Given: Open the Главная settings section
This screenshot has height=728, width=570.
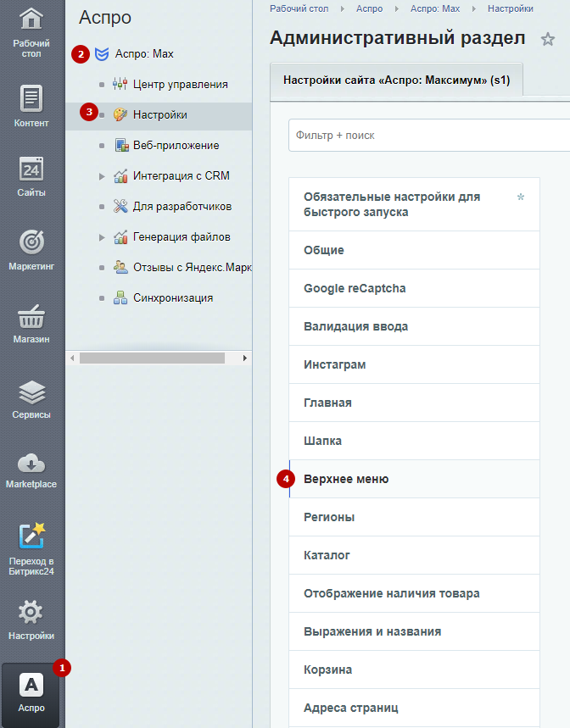Looking at the screenshot, I should [x=414, y=403].
